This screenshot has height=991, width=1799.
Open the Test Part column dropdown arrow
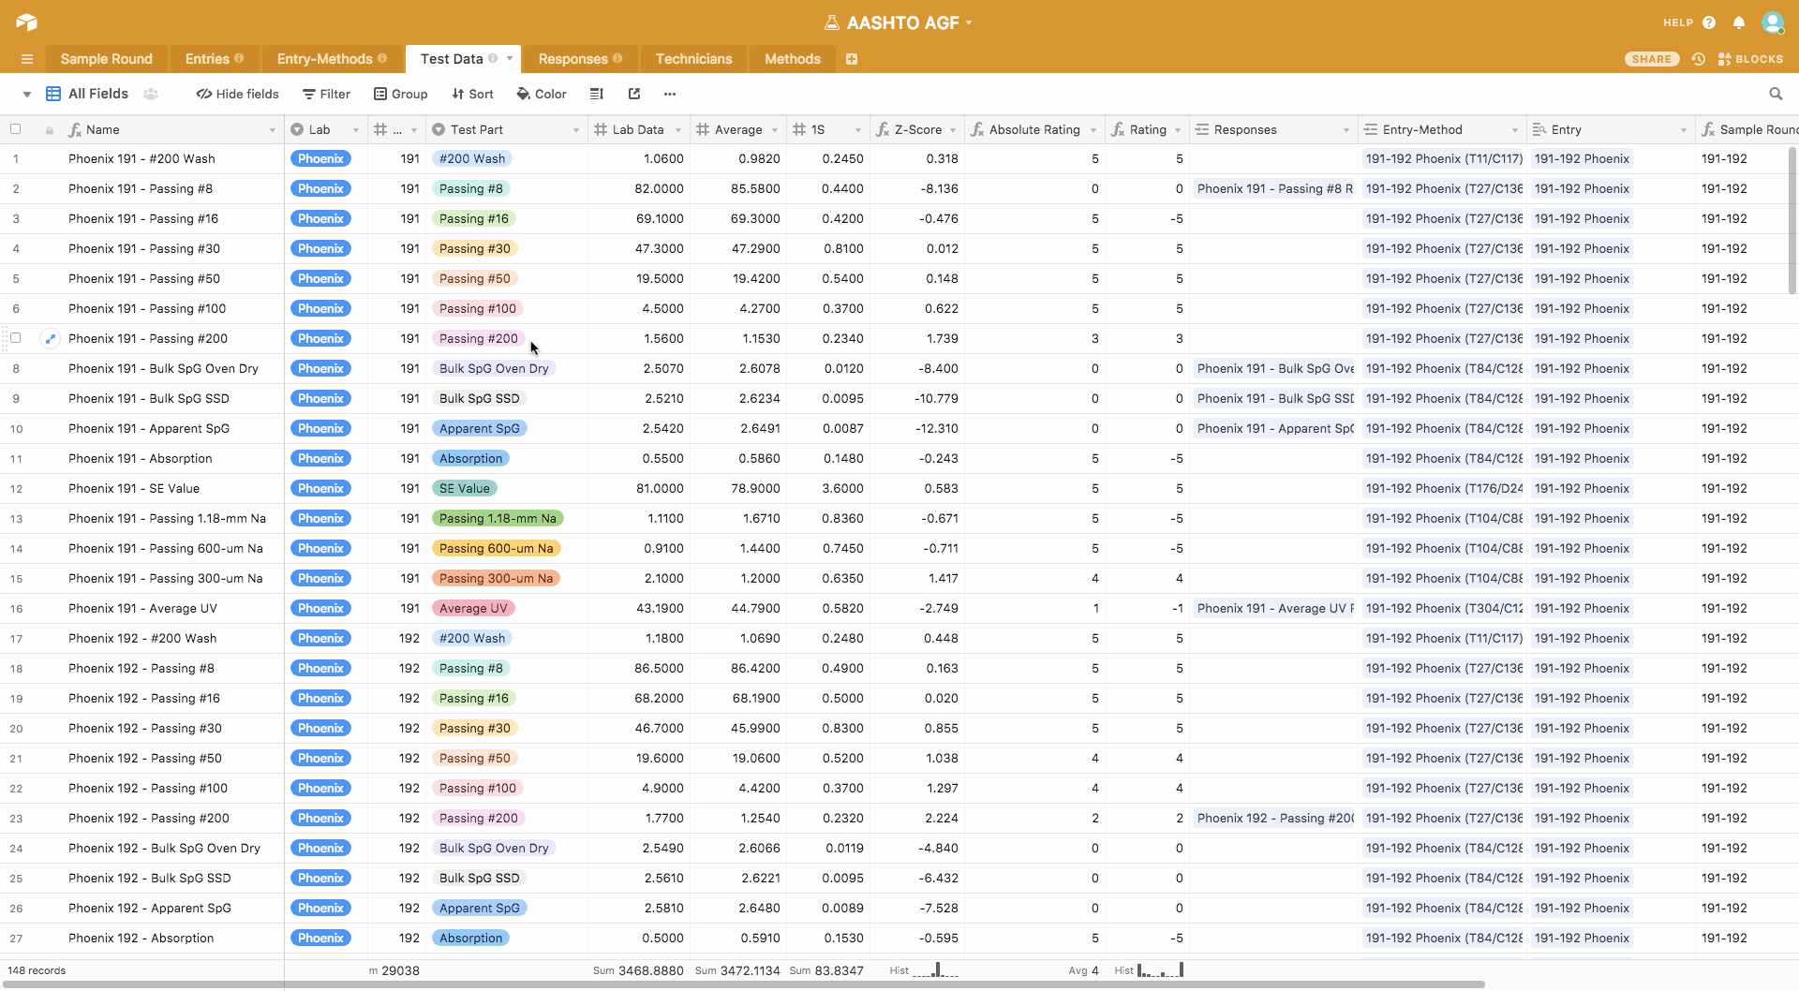(x=576, y=130)
